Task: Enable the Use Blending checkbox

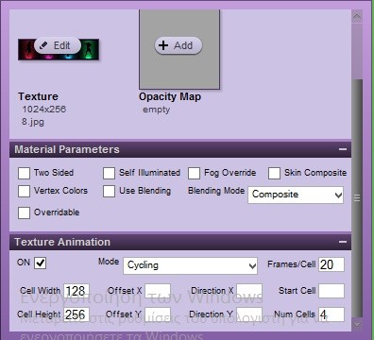Action: click(x=109, y=191)
